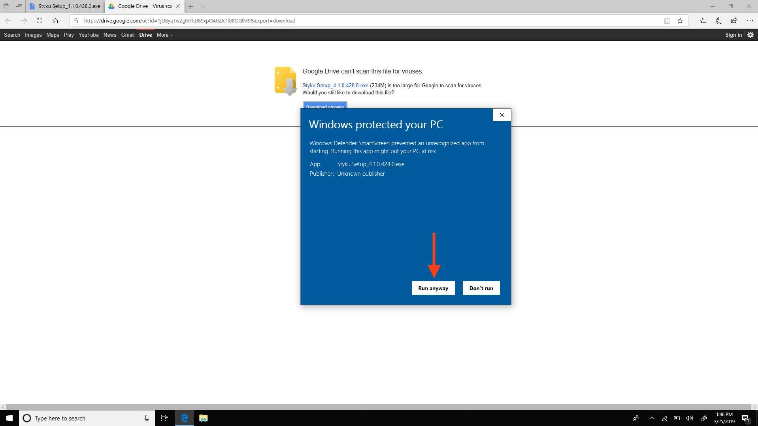Refresh the page in Edge

(40, 21)
